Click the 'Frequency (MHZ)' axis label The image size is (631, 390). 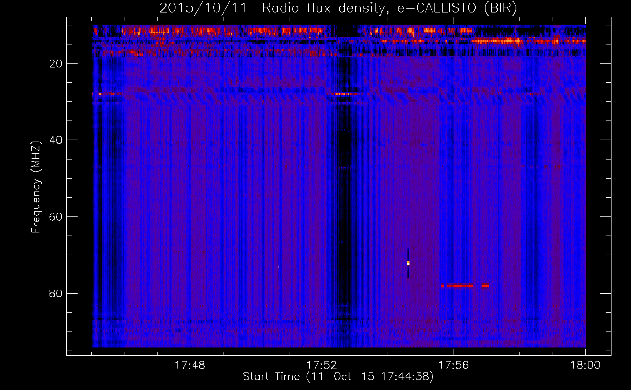coord(35,187)
